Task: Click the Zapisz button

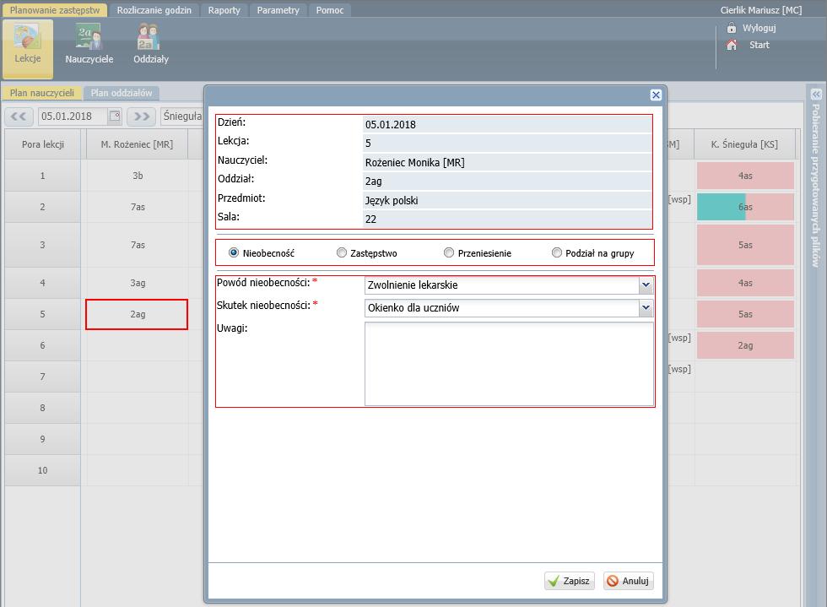Action: pyautogui.click(x=570, y=581)
